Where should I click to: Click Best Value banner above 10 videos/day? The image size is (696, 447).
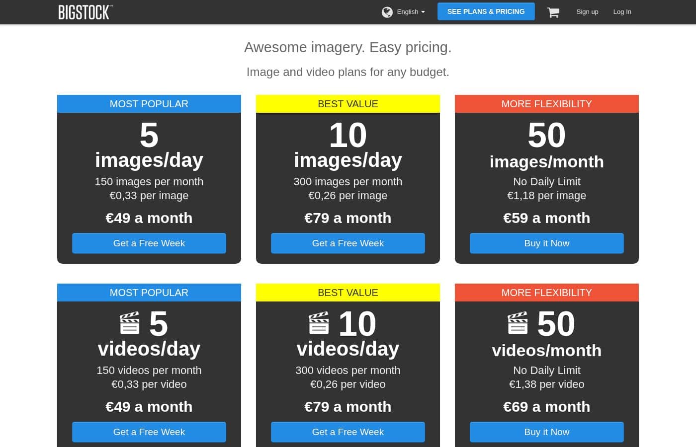(348, 293)
